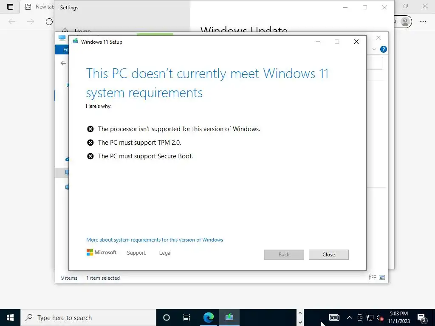
Task: Close the File Explorer window
Action: click(x=379, y=38)
